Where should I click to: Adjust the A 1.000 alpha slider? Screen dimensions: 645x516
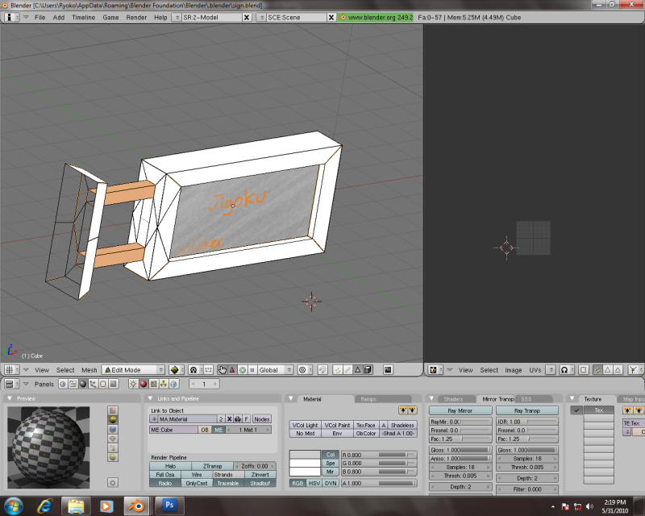click(379, 483)
